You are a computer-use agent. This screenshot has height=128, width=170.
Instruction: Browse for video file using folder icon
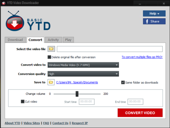(51, 49)
